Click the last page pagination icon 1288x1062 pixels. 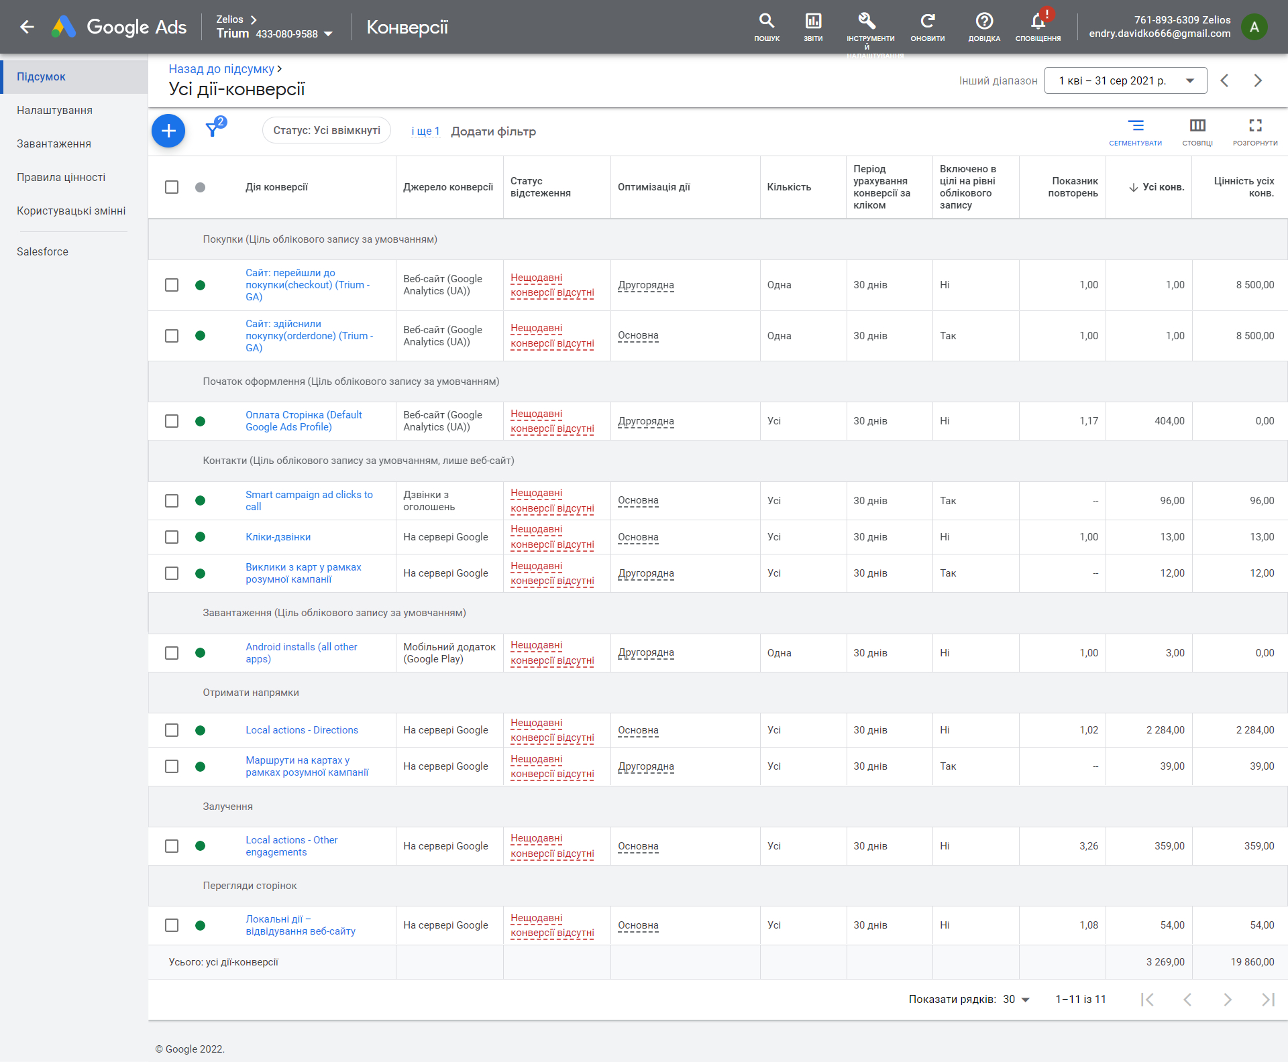[1268, 999]
